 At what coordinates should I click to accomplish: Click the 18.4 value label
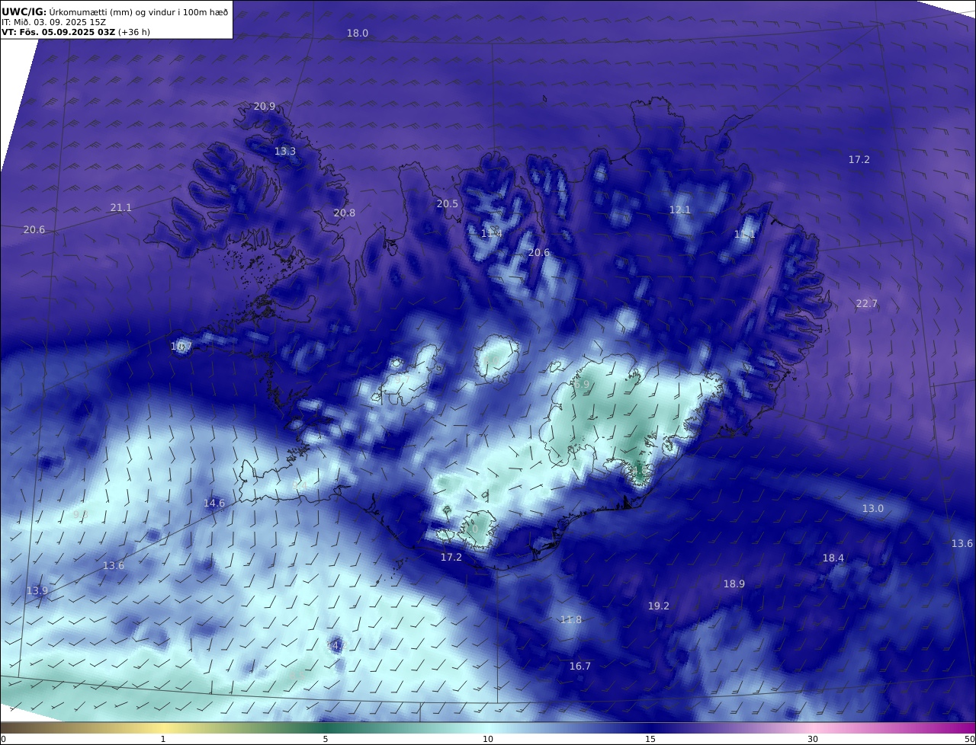pyautogui.click(x=833, y=558)
